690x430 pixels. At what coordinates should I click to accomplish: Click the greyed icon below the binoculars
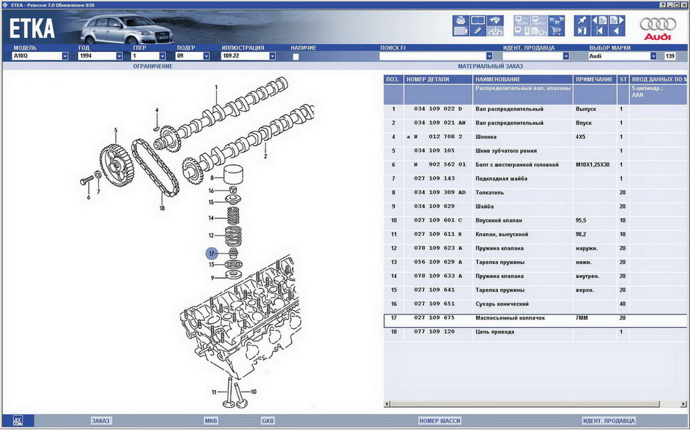click(495, 31)
